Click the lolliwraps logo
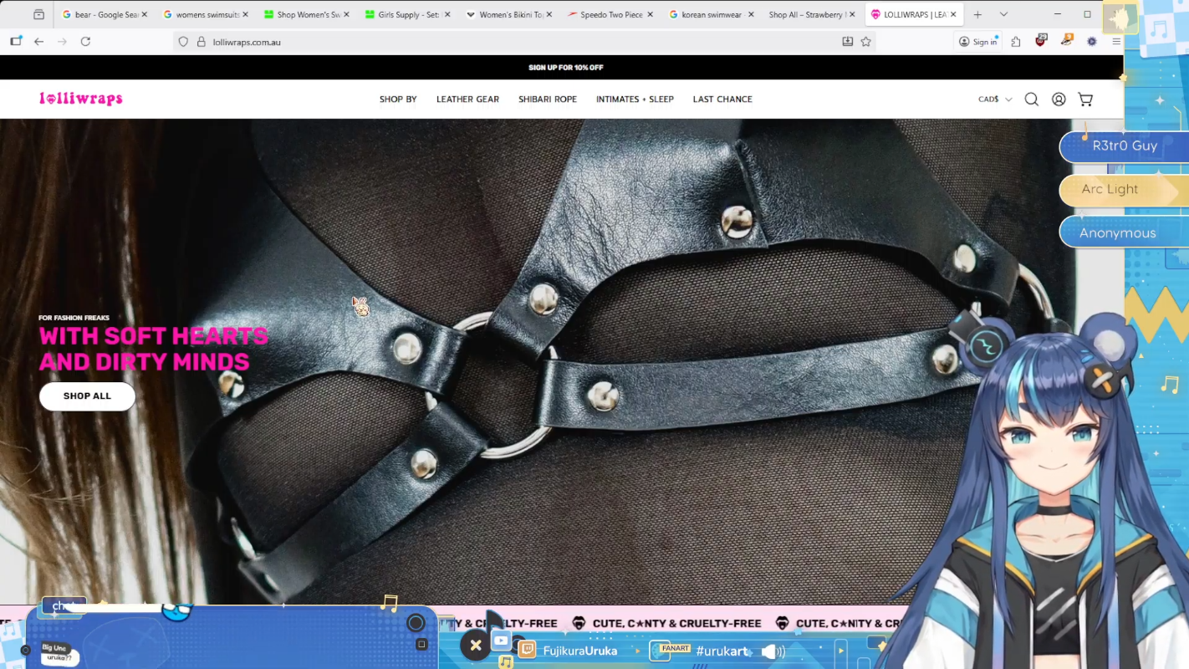The height and width of the screenshot is (669, 1189). (81, 99)
